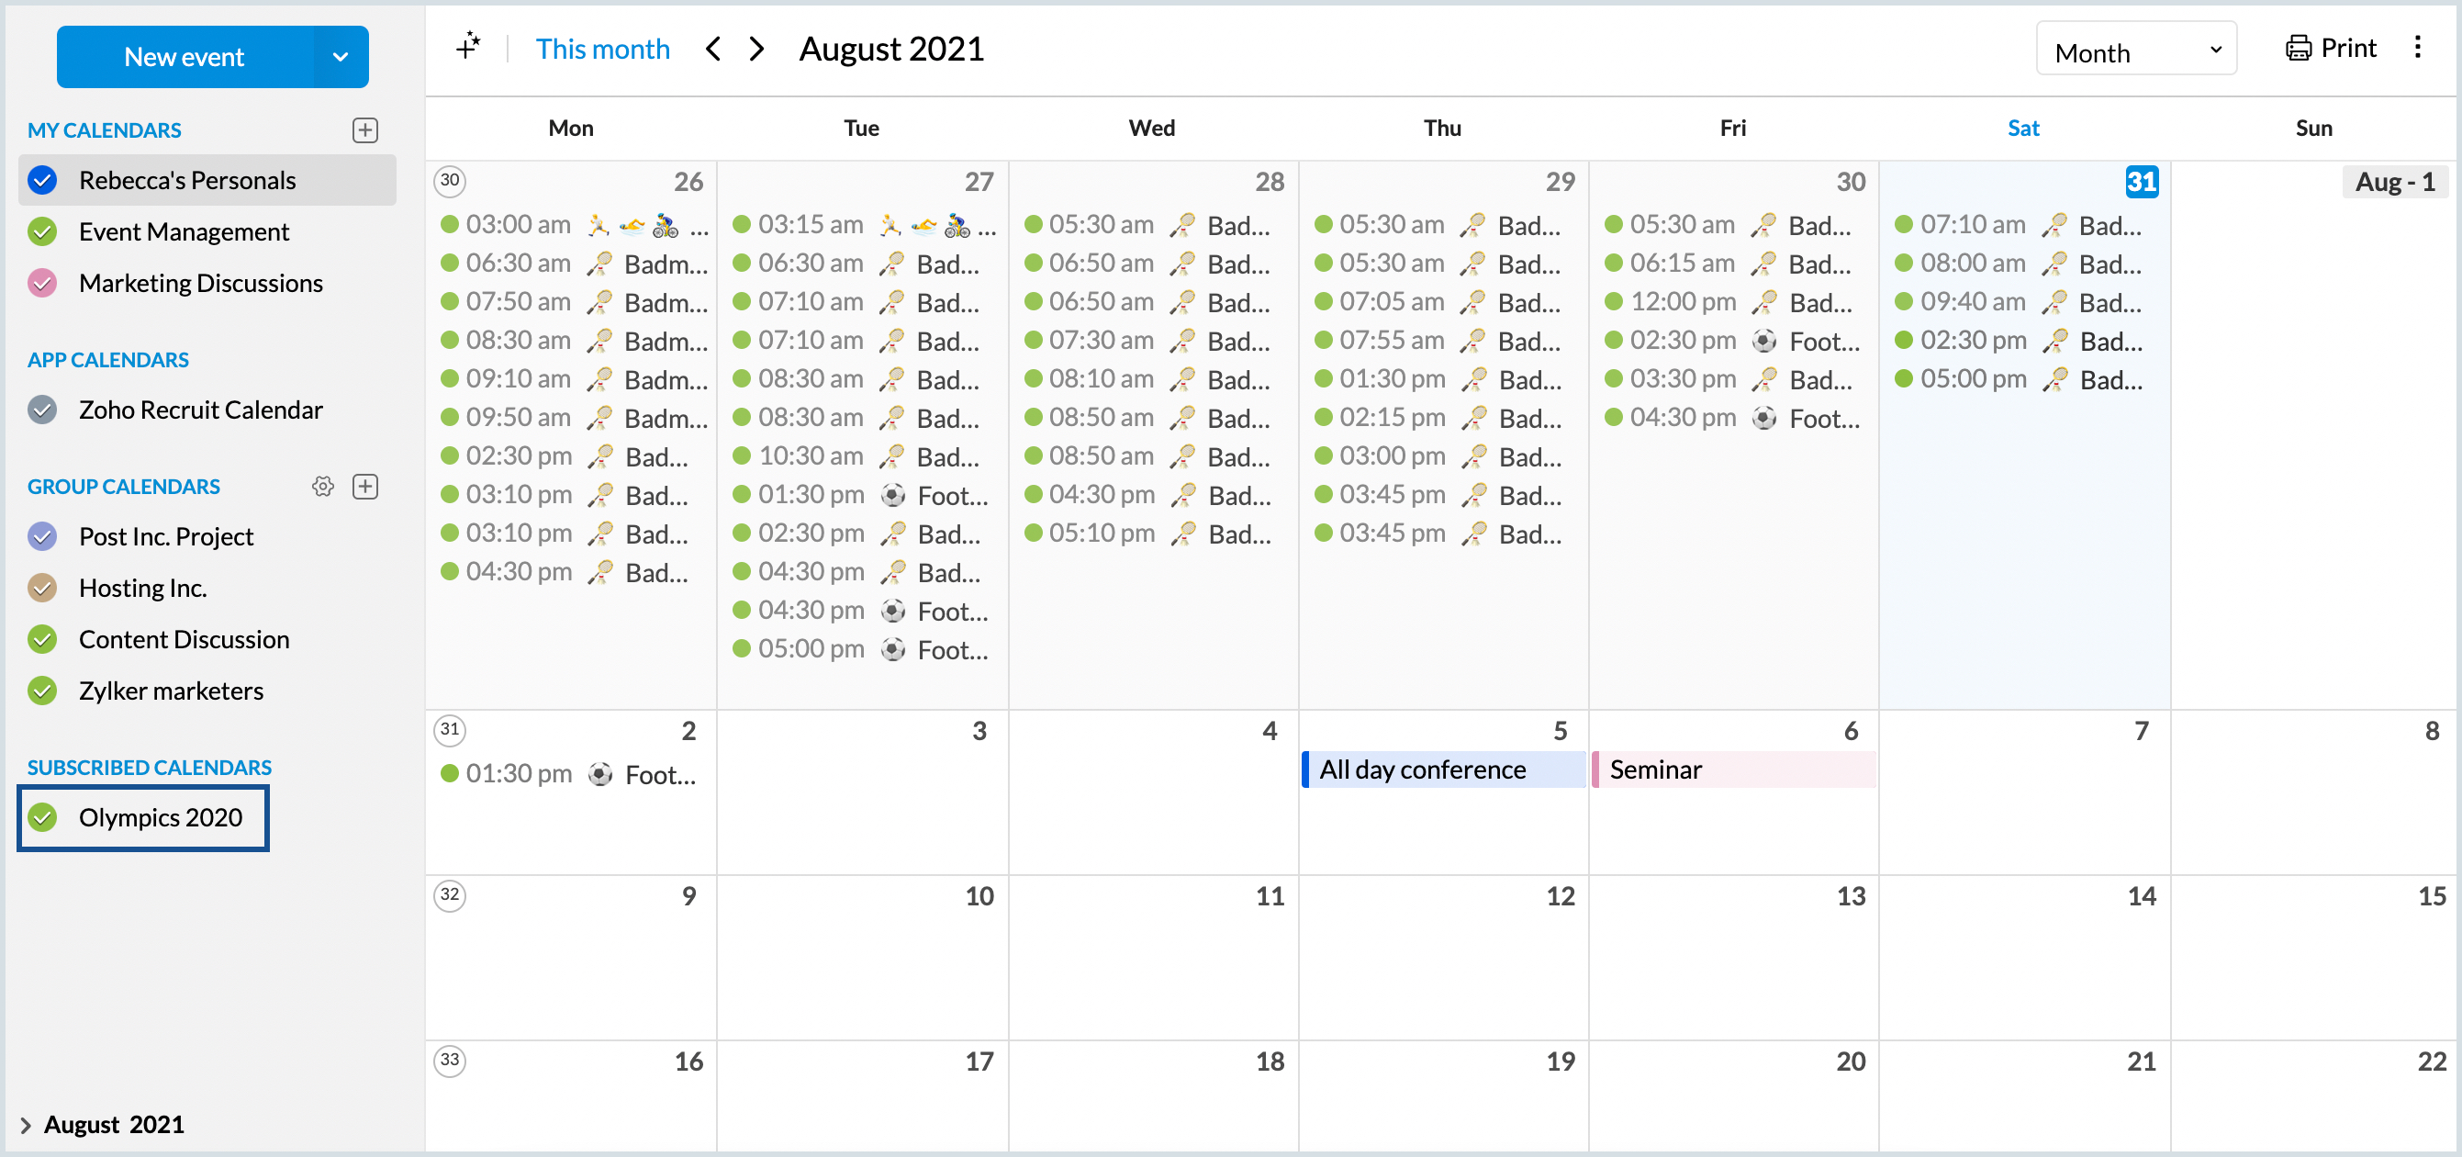The image size is (2462, 1157).
Task: Select Zoho Recruit Calendar in sidebar
Action: pyautogui.click(x=201, y=410)
